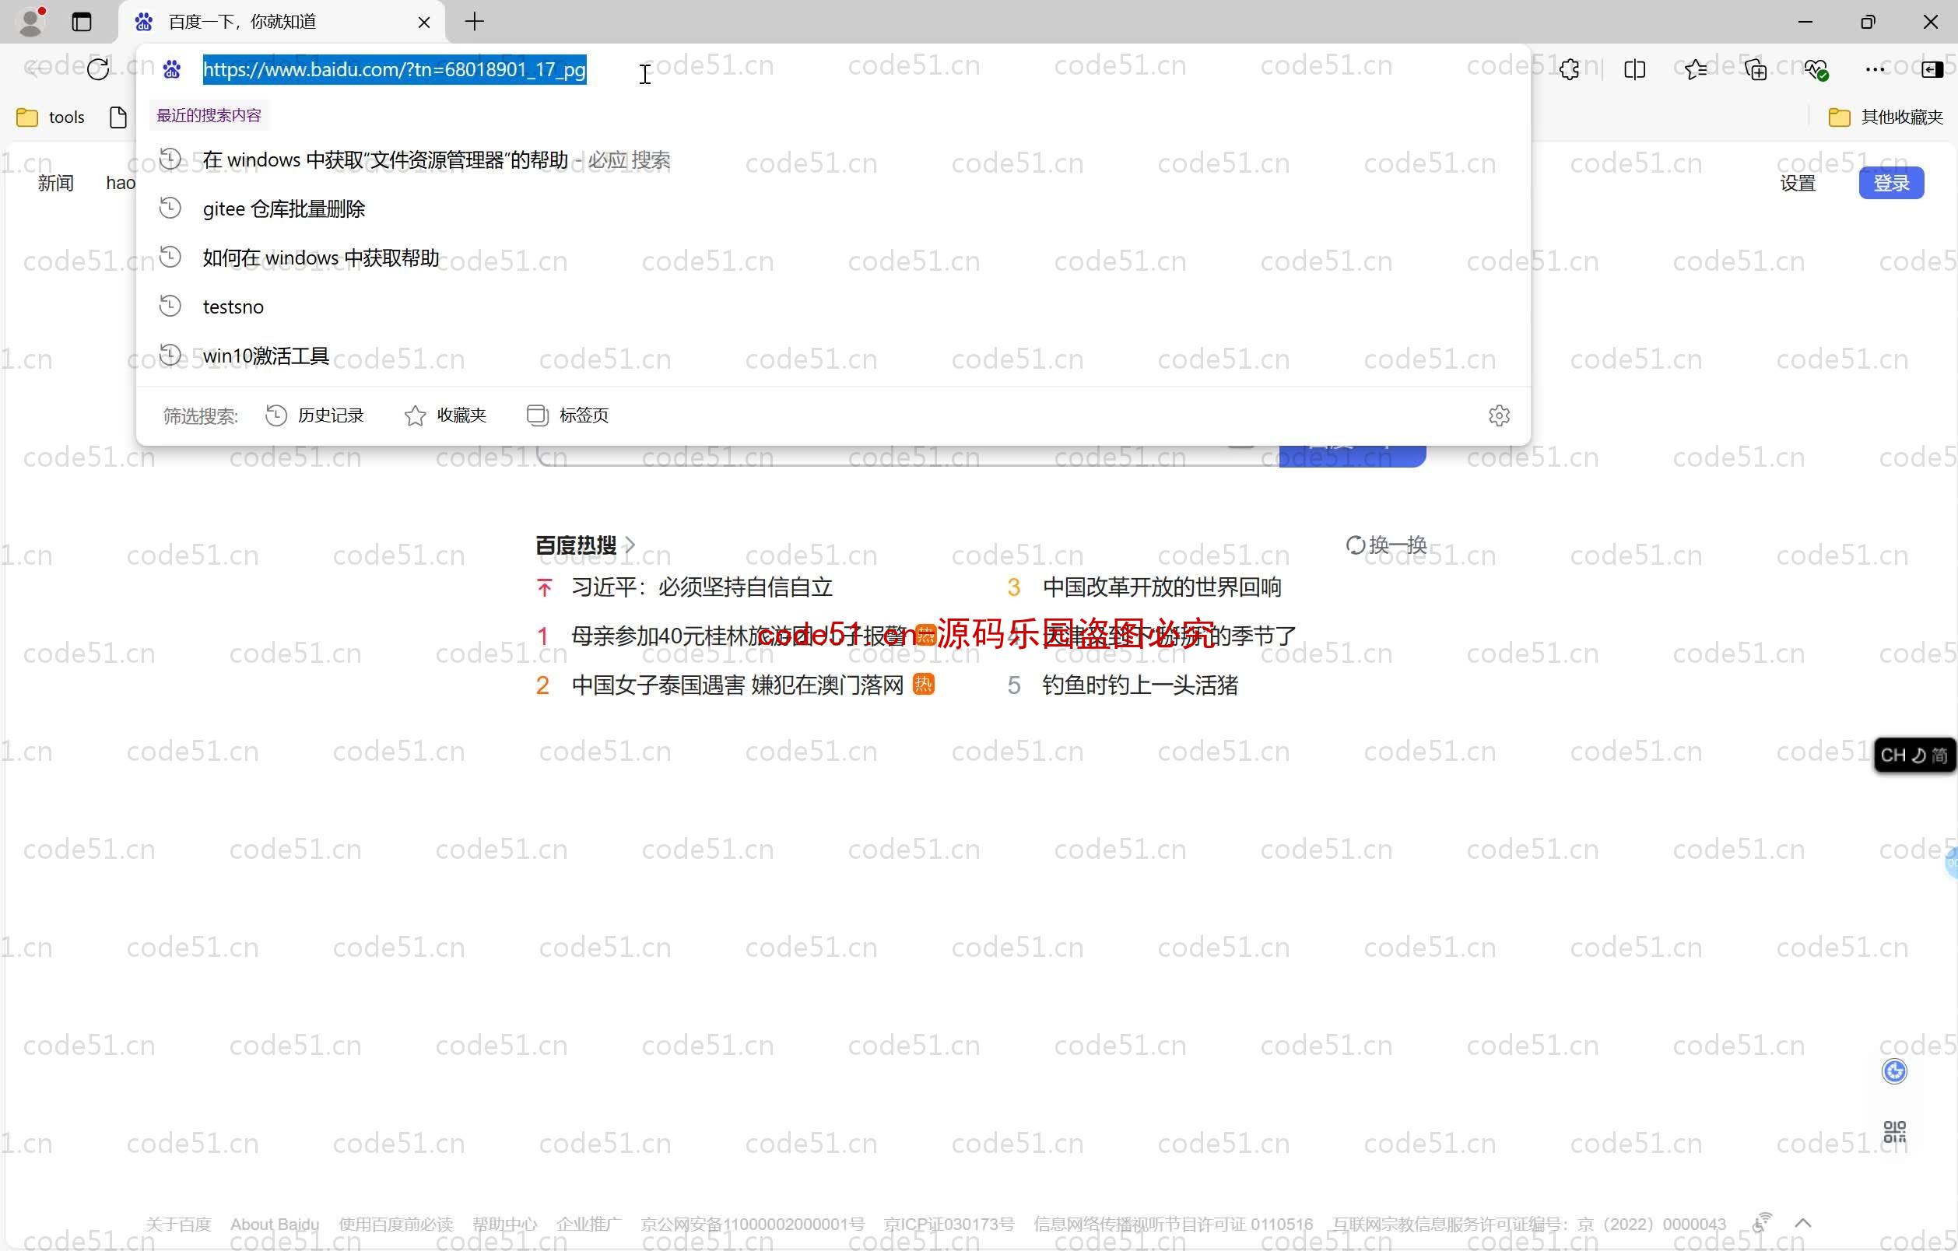1958x1251 pixels.
Task: Click the profile avatar icon
Action: point(31,21)
